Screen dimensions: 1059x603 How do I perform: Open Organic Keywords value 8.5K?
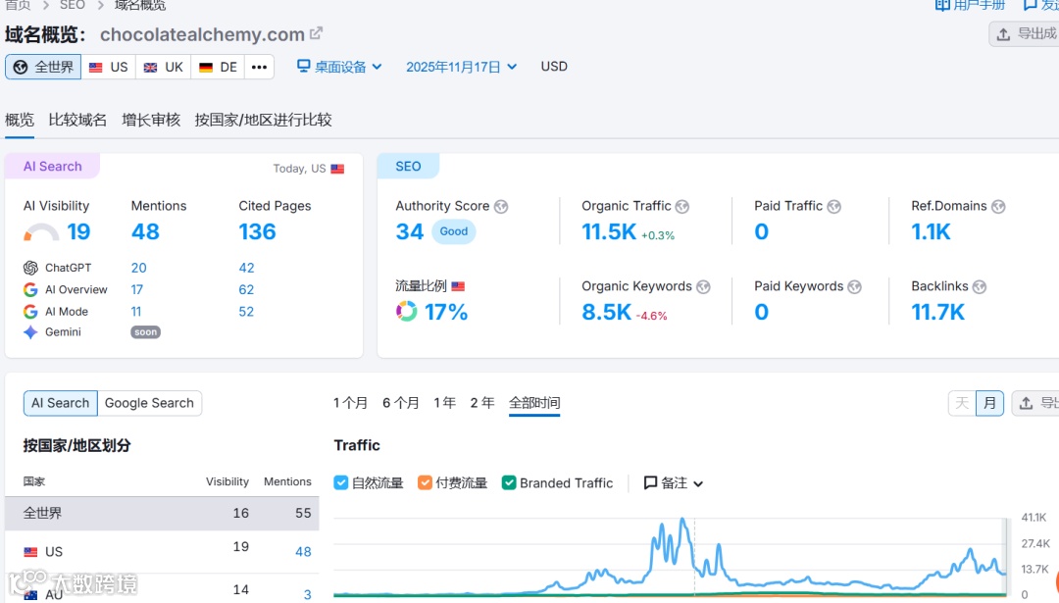point(607,312)
